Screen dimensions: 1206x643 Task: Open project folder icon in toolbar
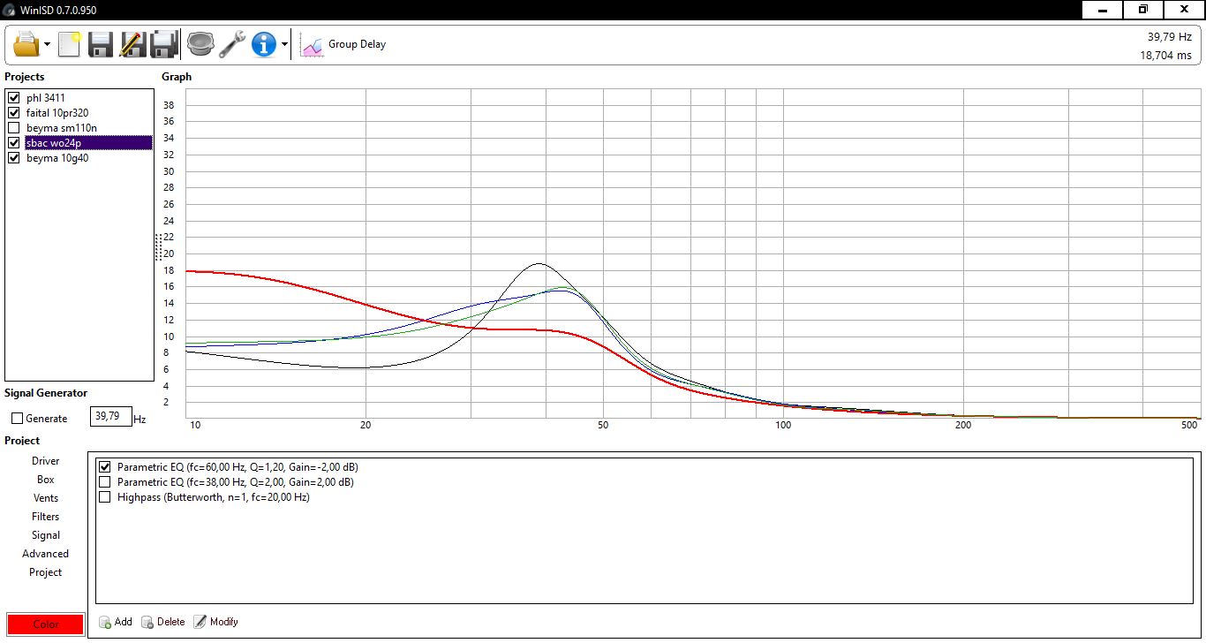26,43
